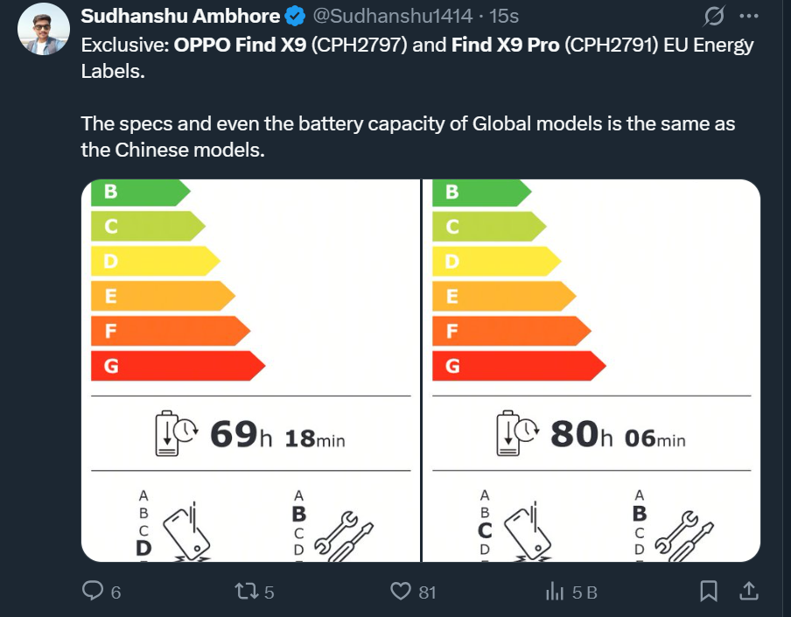Bookmark this post
Image resolution: width=791 pixels, height=617 pixels.
pyautogui.click(x=710, y=592)
